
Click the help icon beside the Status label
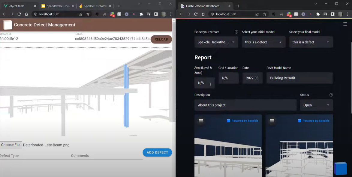coord(331,95)
